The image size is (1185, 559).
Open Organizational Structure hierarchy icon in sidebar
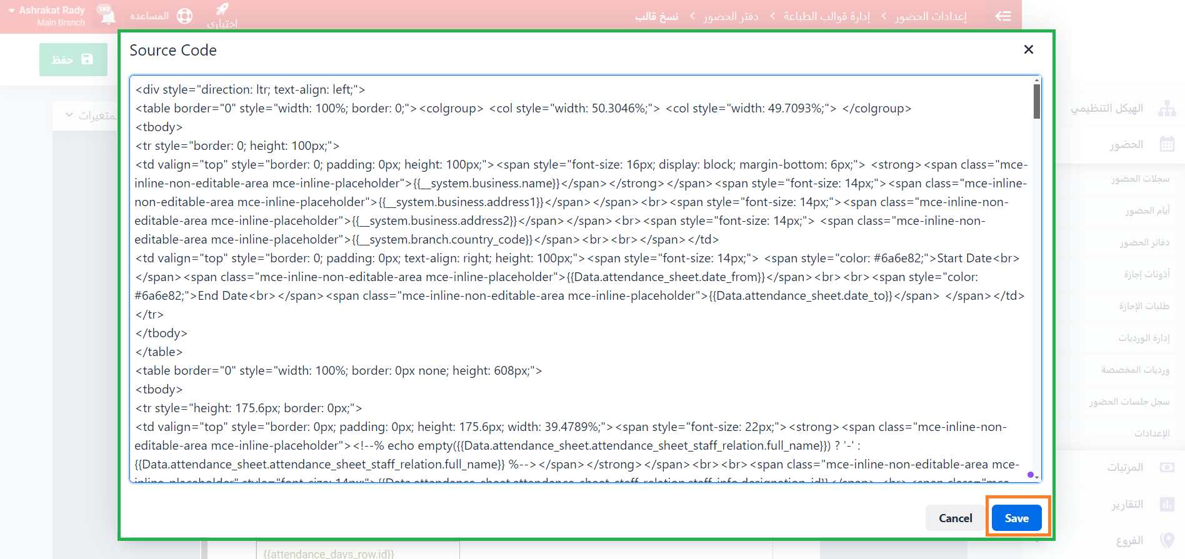click(1166, 109)
